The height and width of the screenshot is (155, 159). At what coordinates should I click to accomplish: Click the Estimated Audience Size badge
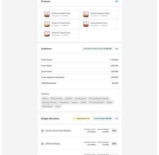coord(98,49)
